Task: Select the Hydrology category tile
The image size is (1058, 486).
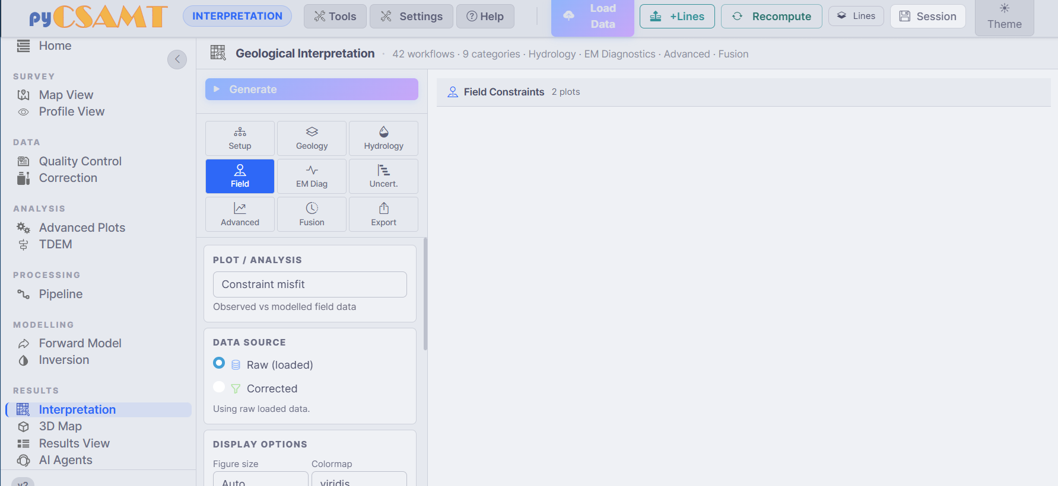Action: 383,138
